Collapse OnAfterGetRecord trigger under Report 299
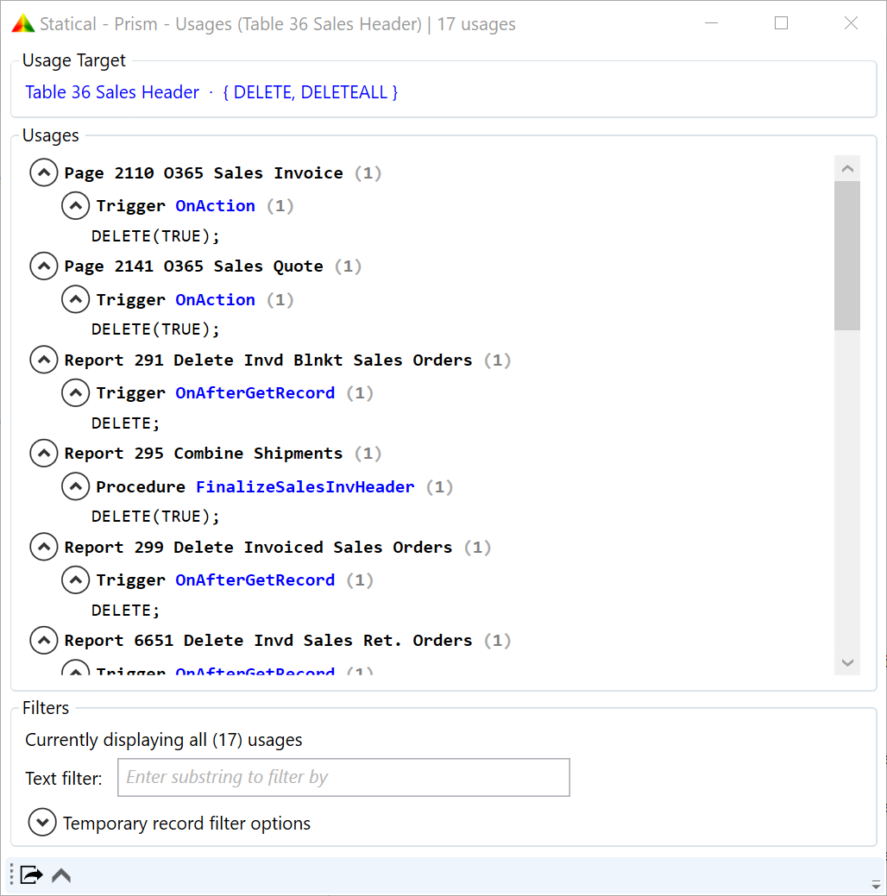This screenshot has width=887, height=896. [x=75, y=580]
